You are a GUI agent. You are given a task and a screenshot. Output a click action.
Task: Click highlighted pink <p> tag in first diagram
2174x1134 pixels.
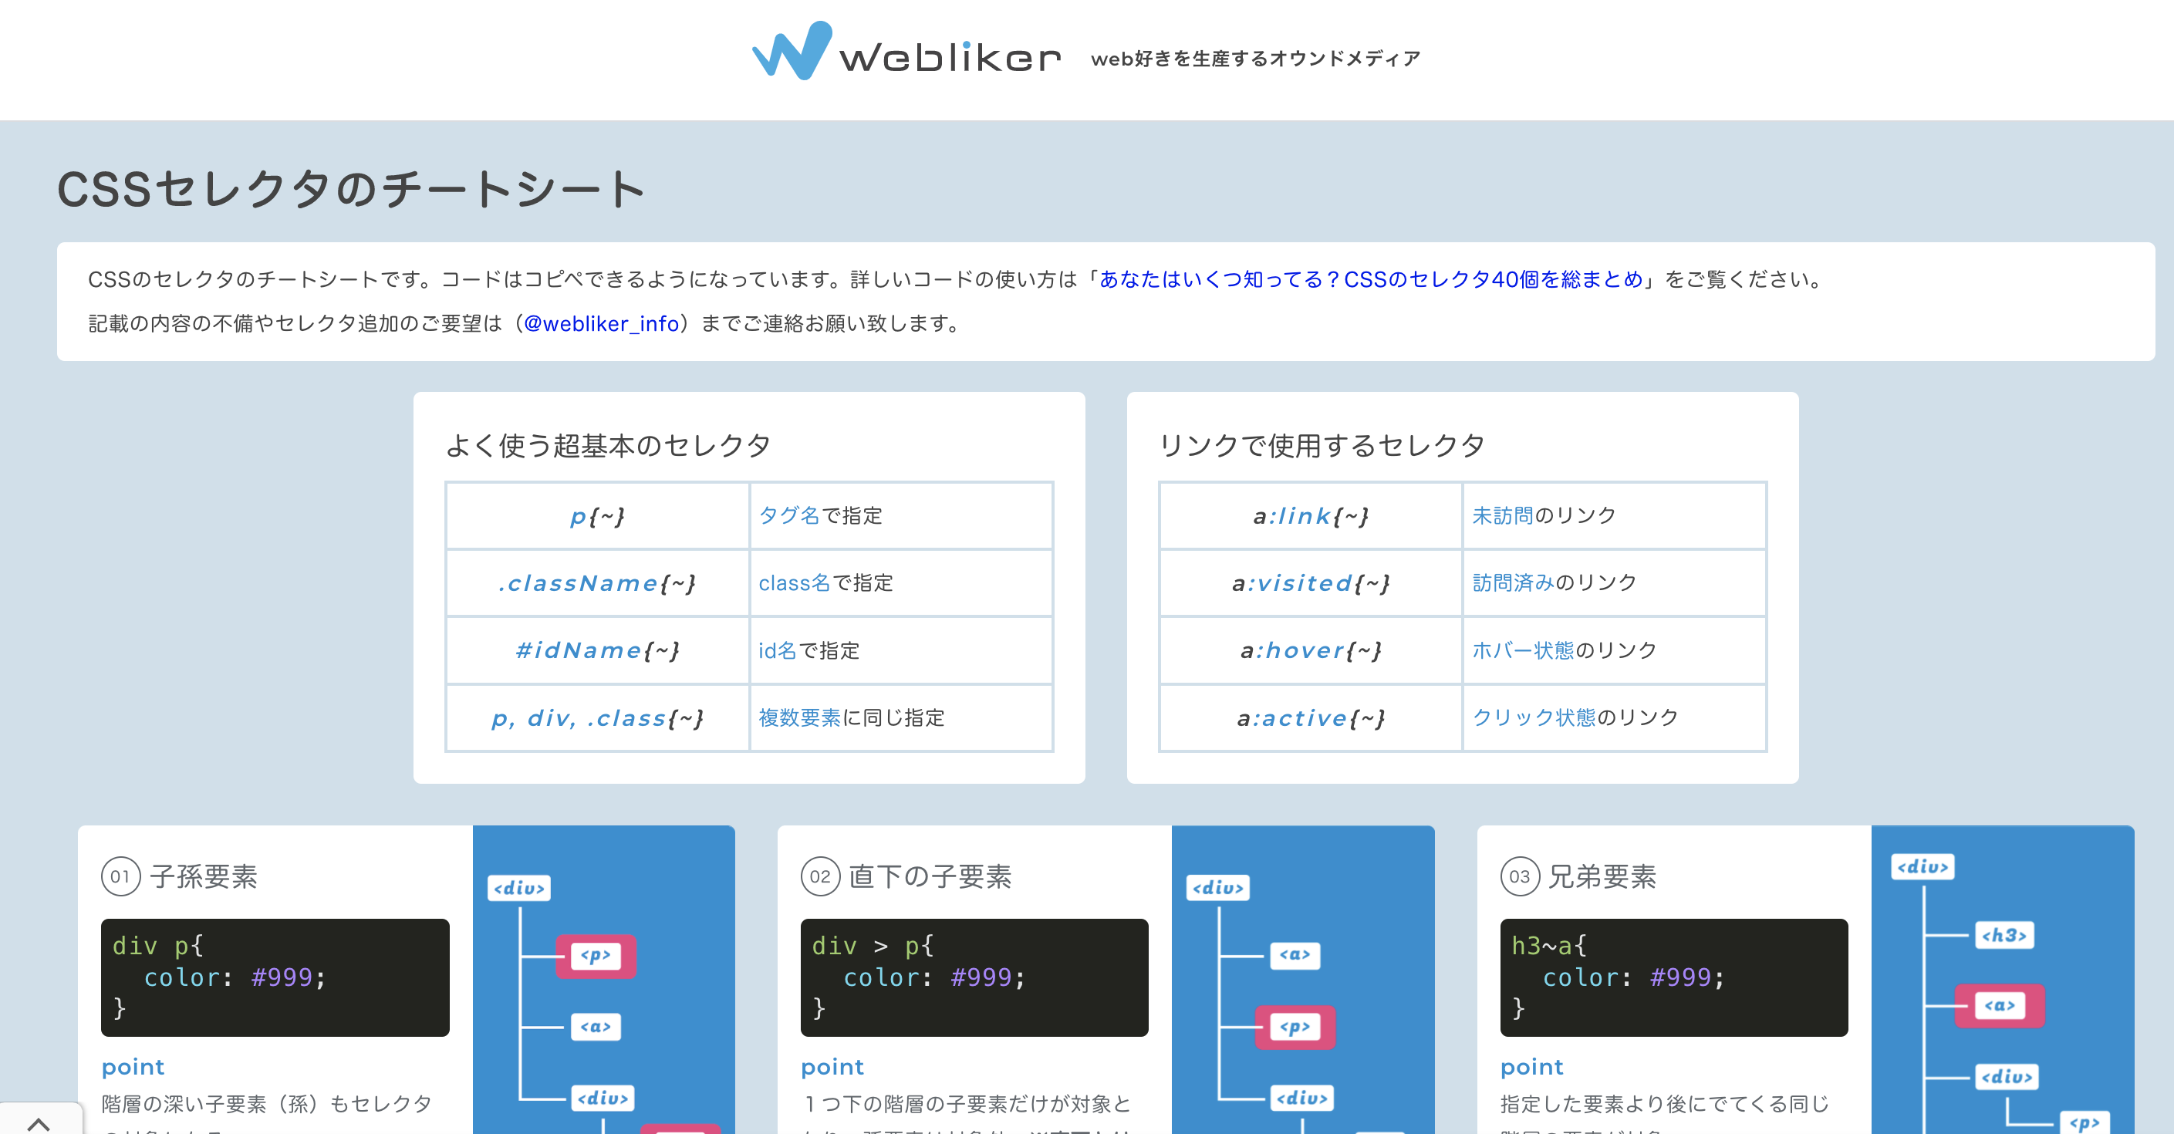595,956
